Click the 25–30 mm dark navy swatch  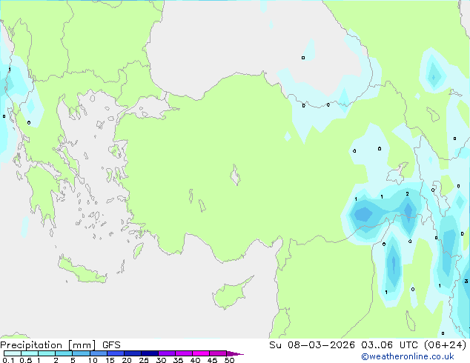pyautogui.click(x=149, y=353)
